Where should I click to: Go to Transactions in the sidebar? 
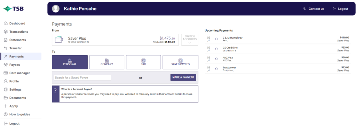pos(21,32)
